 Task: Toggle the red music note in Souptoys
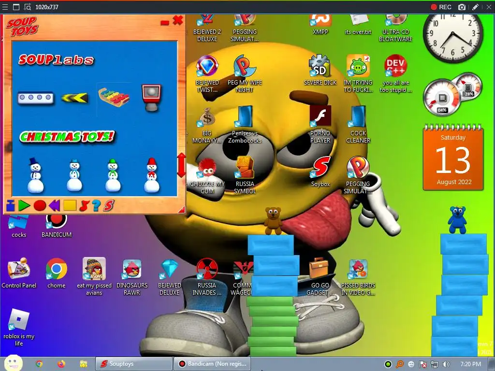pyautogui.click(x=84, y=206)
